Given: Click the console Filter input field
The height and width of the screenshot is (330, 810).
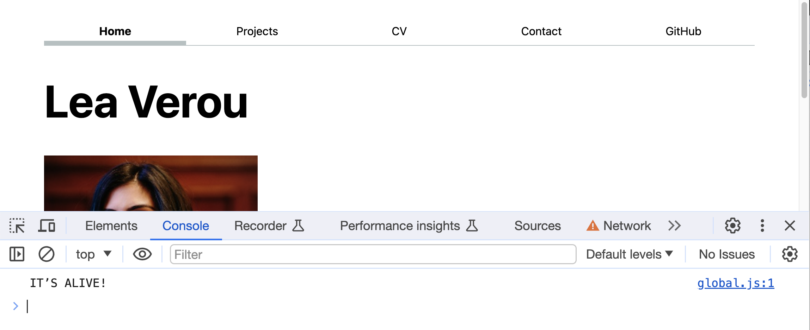Looking at the screenshot, I should (373, 254).
